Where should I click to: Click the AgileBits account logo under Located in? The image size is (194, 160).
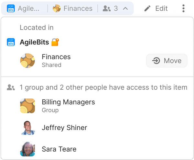click(11, 42)
